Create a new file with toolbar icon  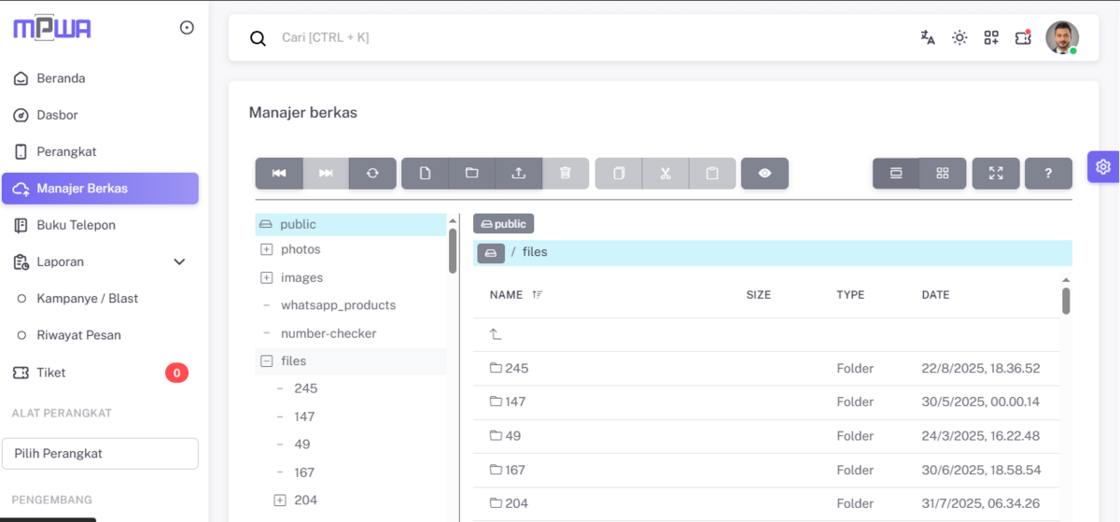[x=426, y=174]
